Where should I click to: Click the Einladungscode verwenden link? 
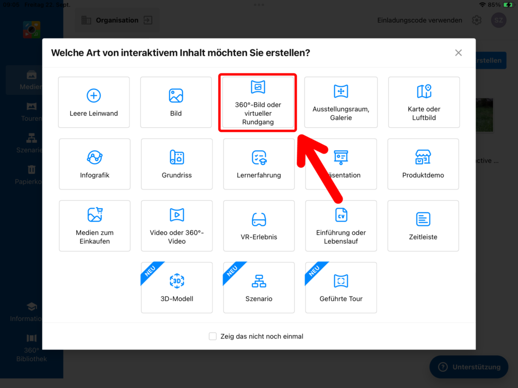pyautogui.click(x=419, y=21)
